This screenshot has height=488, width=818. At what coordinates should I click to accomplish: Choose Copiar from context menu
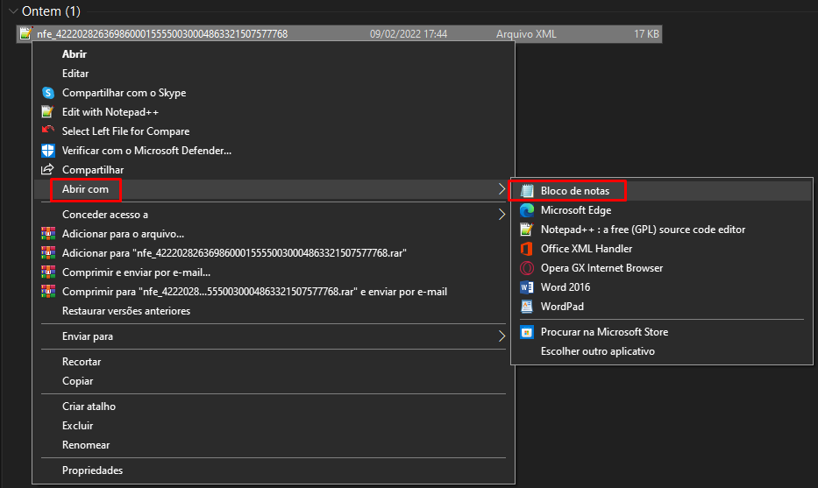[x=78, y=381]
